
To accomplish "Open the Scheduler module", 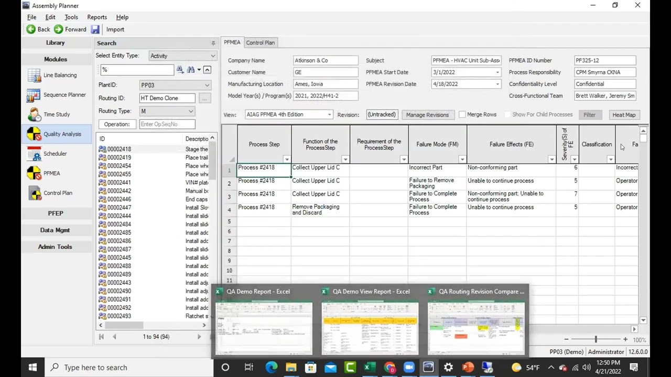I will [x=48, y=154].
